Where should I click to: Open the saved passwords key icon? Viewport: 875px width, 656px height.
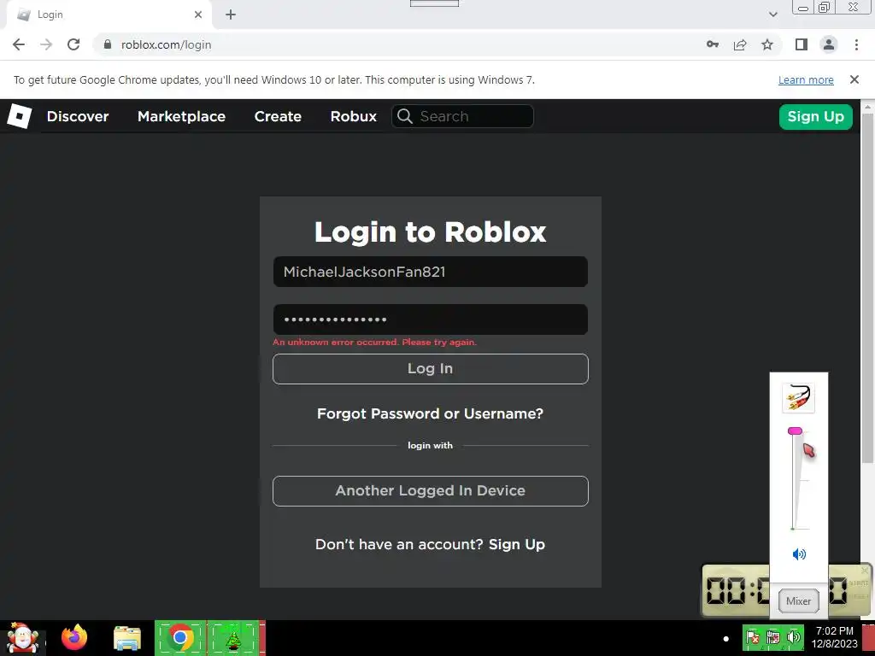[713, 44]
